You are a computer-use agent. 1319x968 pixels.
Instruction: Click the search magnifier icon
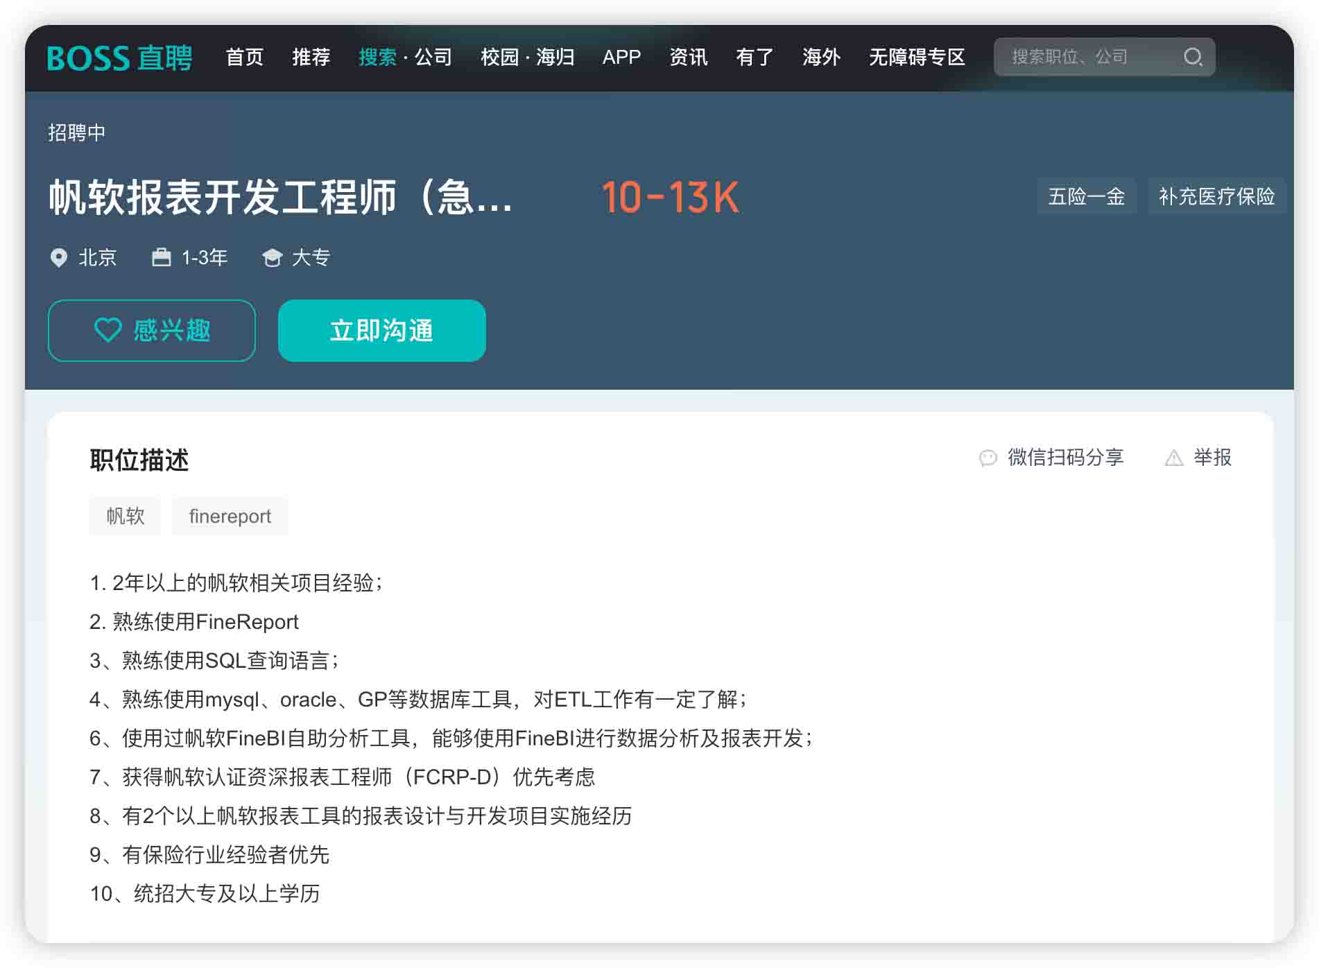pyautogui.click(x=1193, y=57)
